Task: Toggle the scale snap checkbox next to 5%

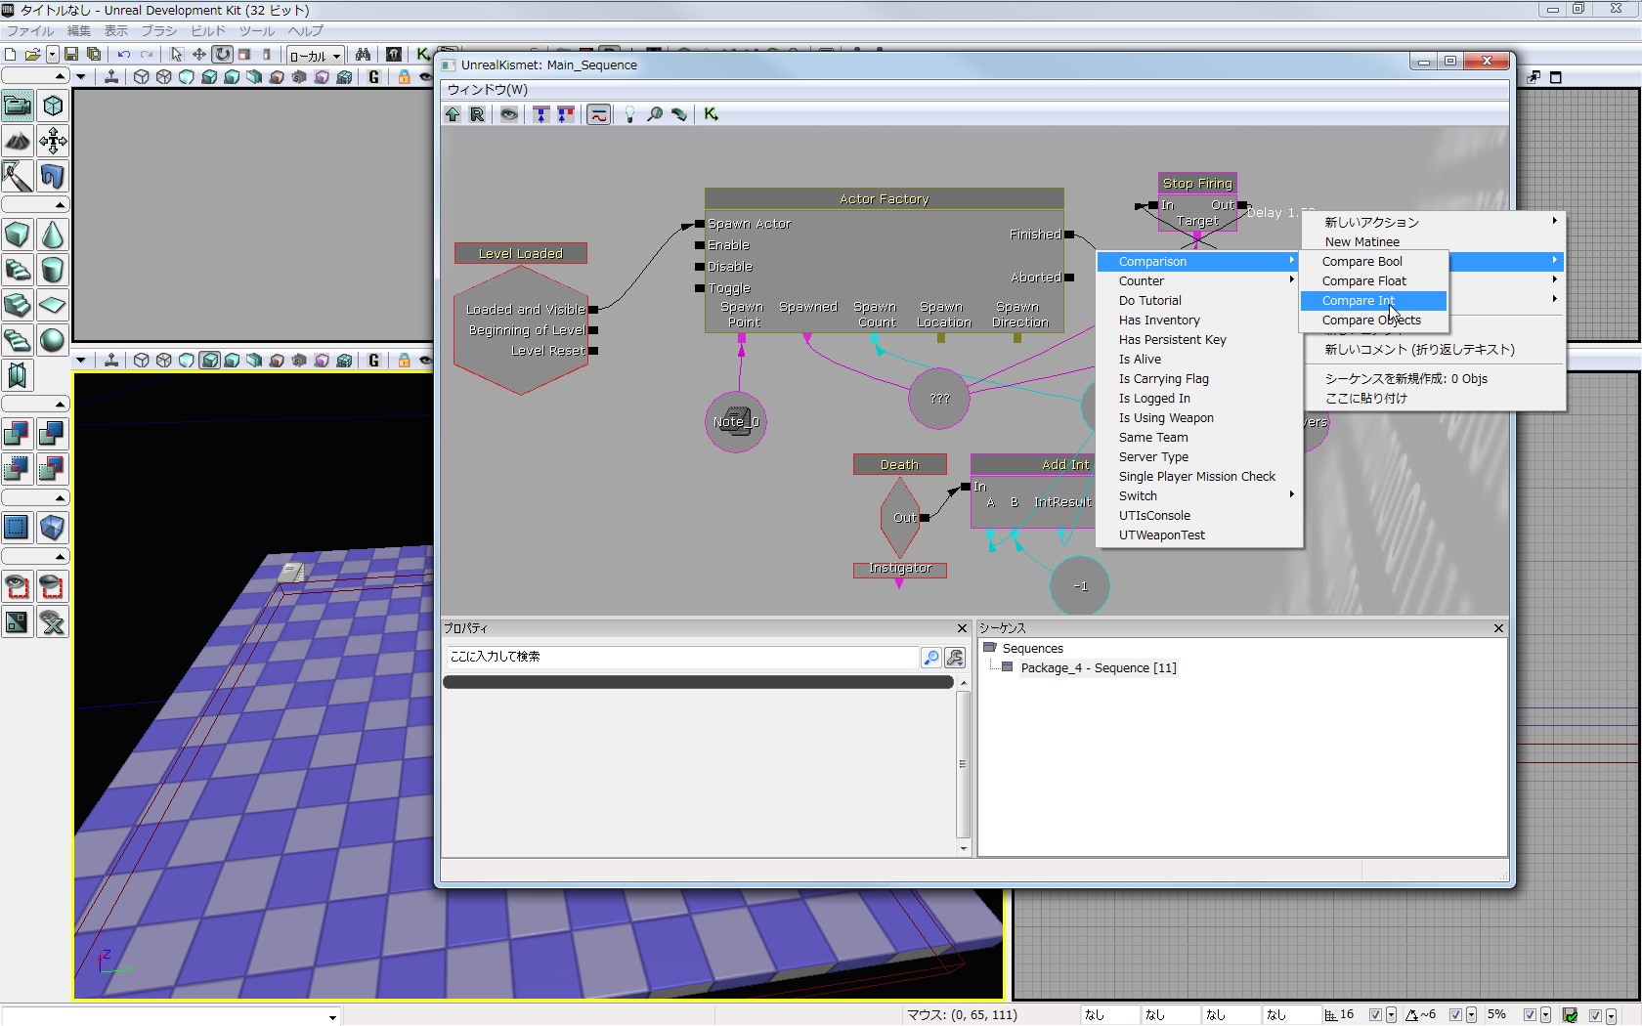Action: pos(1530,1015)
